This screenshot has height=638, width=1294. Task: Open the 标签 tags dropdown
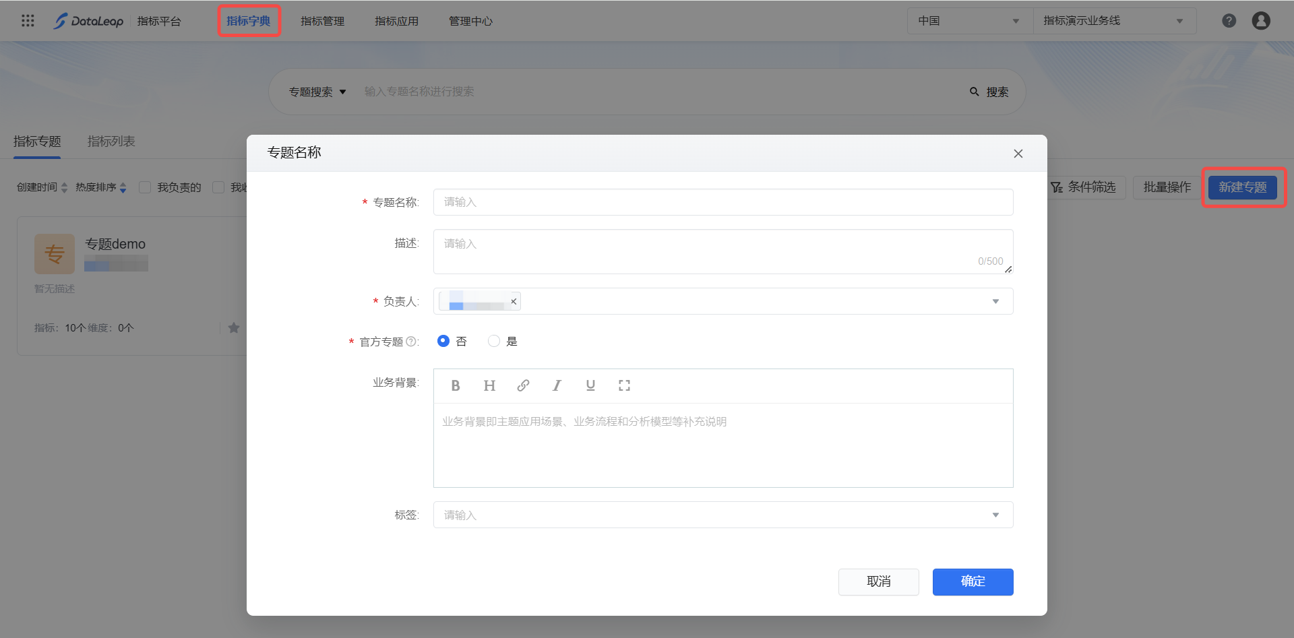tap(995, 515)
